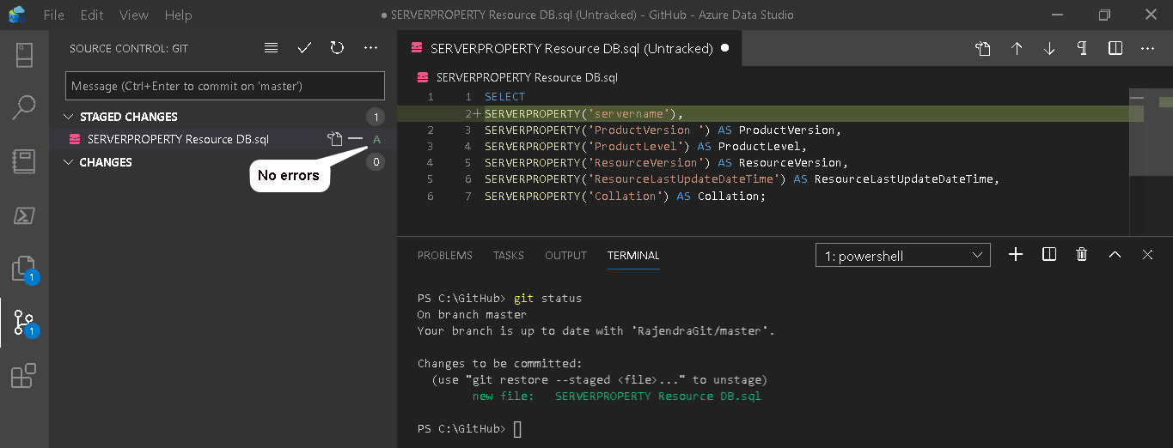
Task: Collapse the STAGED CHANGES section
Action: (x=70, y=117)
